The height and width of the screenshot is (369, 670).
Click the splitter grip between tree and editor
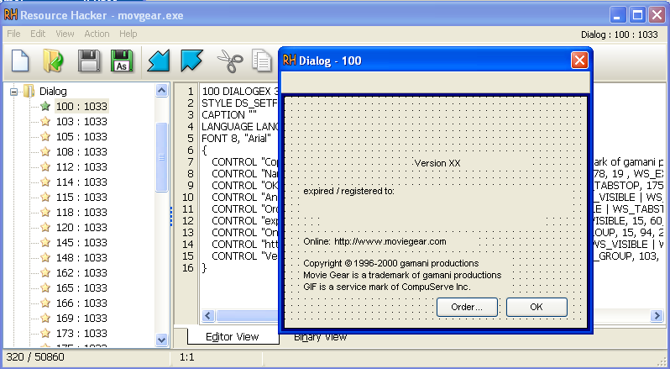coord(172,216)
